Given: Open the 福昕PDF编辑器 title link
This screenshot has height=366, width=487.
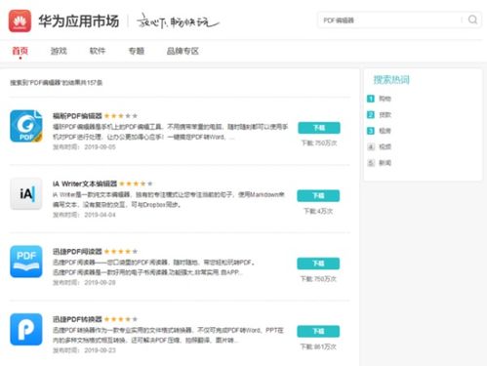Looking at the screenshot, I should [77, 116].
